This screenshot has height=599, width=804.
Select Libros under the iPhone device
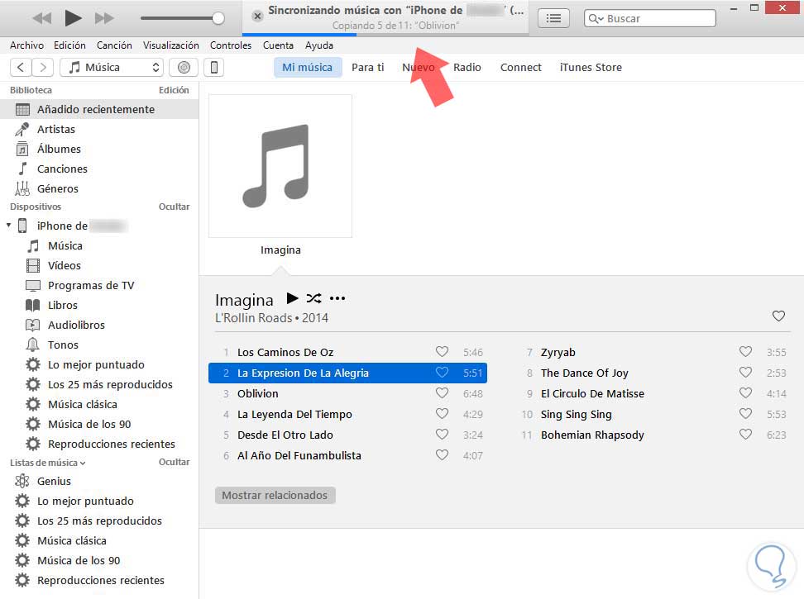pyautogui.click(x=99, y=305)
